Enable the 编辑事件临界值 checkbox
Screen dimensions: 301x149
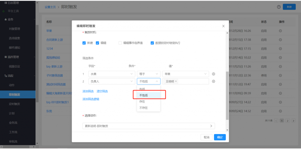120,43
